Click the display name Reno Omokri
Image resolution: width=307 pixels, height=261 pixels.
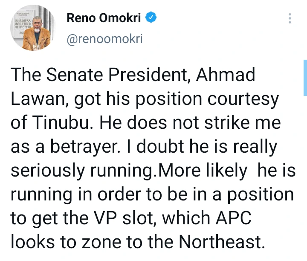pyautogui.click(x=106, y=18)
